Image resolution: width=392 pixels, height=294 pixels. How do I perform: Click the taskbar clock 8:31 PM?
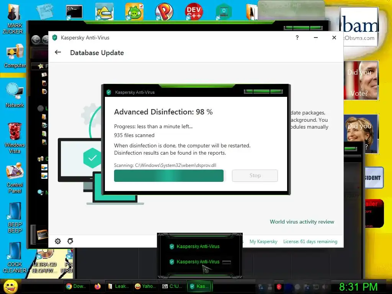click(x=358, y=287)
